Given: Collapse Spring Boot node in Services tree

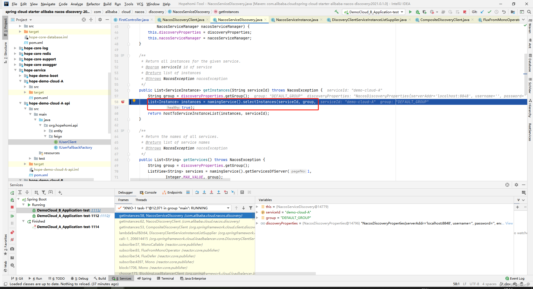Looking at the screenshot, I should (19, 199).
